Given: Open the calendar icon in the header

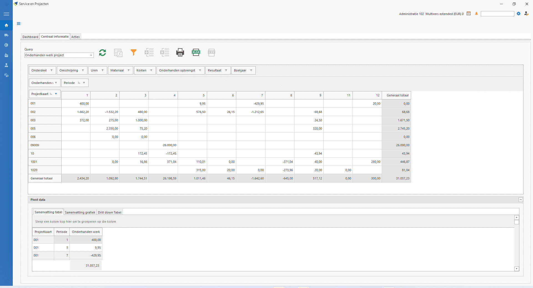Looking at the screenshot, I should (469, 14).
